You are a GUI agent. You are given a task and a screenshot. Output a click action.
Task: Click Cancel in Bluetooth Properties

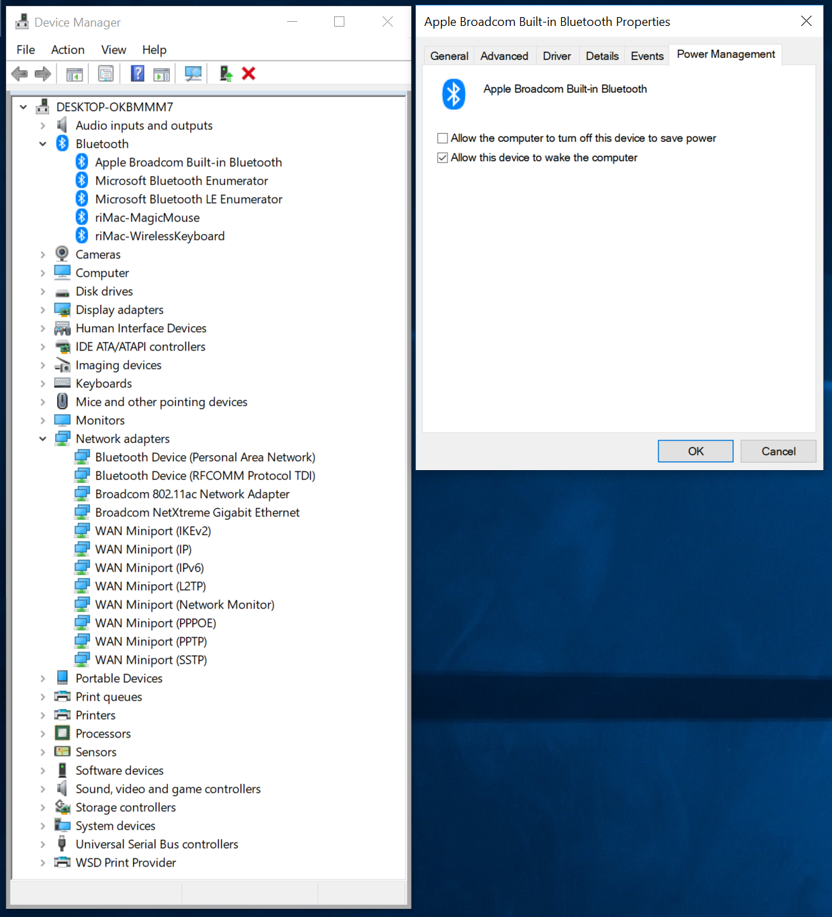[778, 451]
